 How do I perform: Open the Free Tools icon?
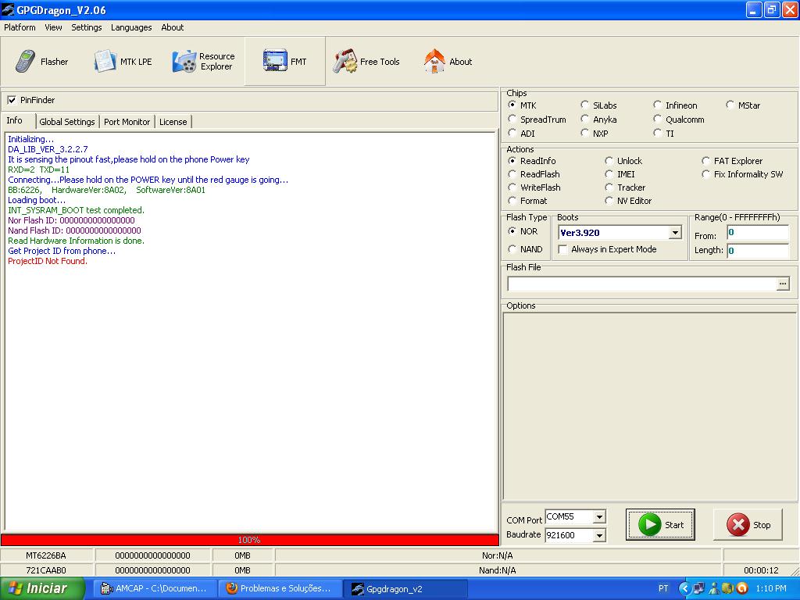[x=345, y=62]
